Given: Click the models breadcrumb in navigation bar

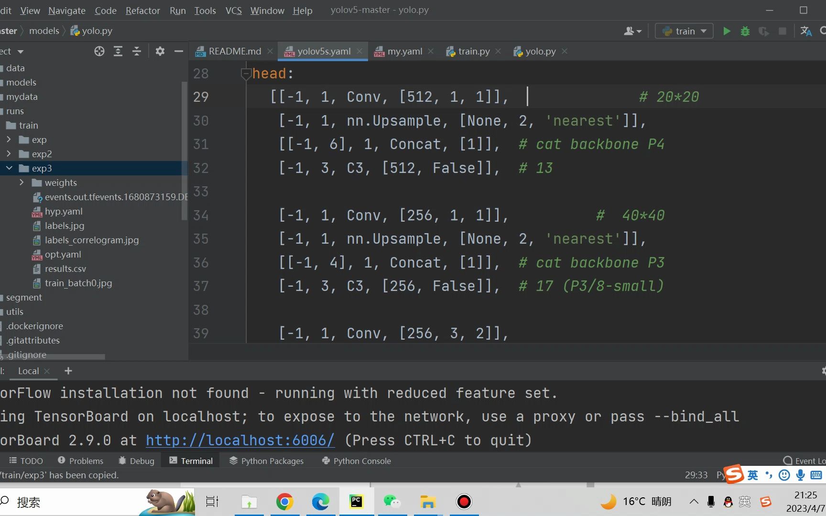Looking at the screenshot, I should [44, 31].
